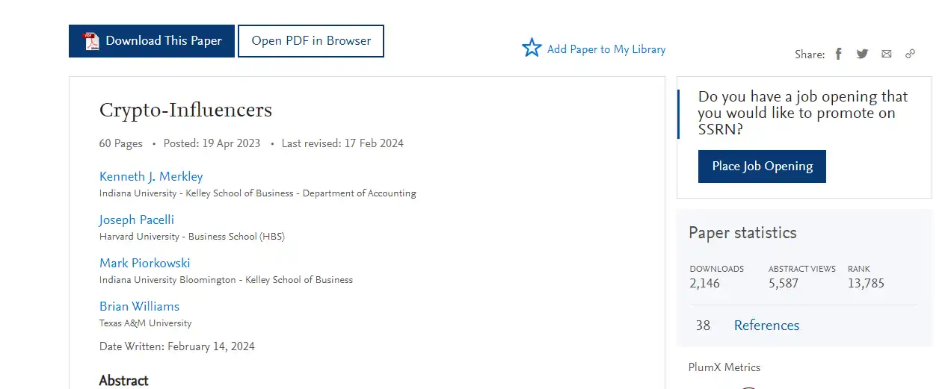
Task: Select the 38 references count
Action: click(x=703, y=326)
